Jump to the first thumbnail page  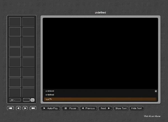[11, 108]
